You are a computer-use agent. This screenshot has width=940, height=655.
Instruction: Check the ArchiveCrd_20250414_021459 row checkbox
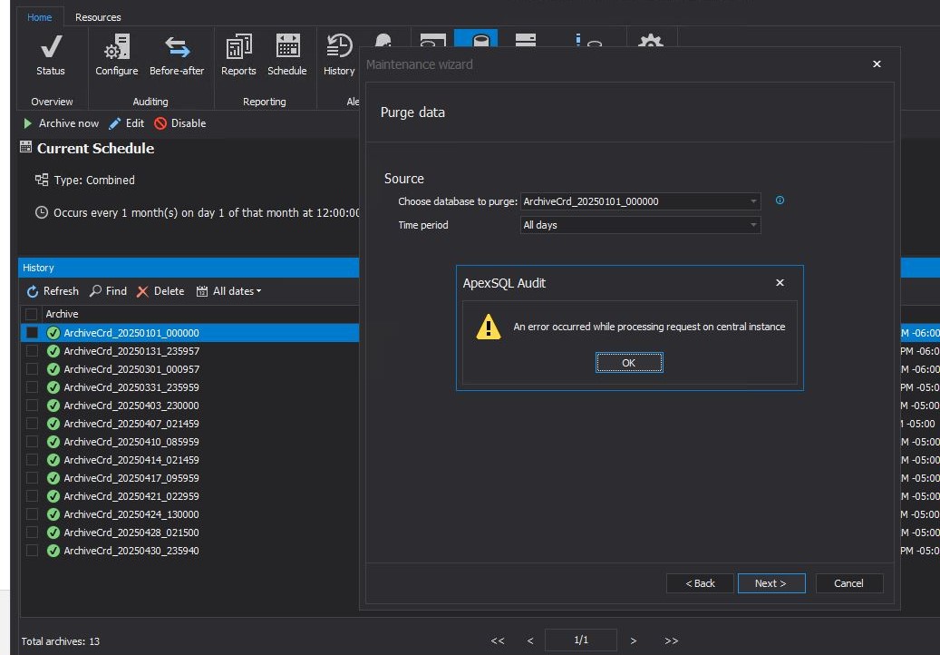pyautogui.click(x=32, y=459)
